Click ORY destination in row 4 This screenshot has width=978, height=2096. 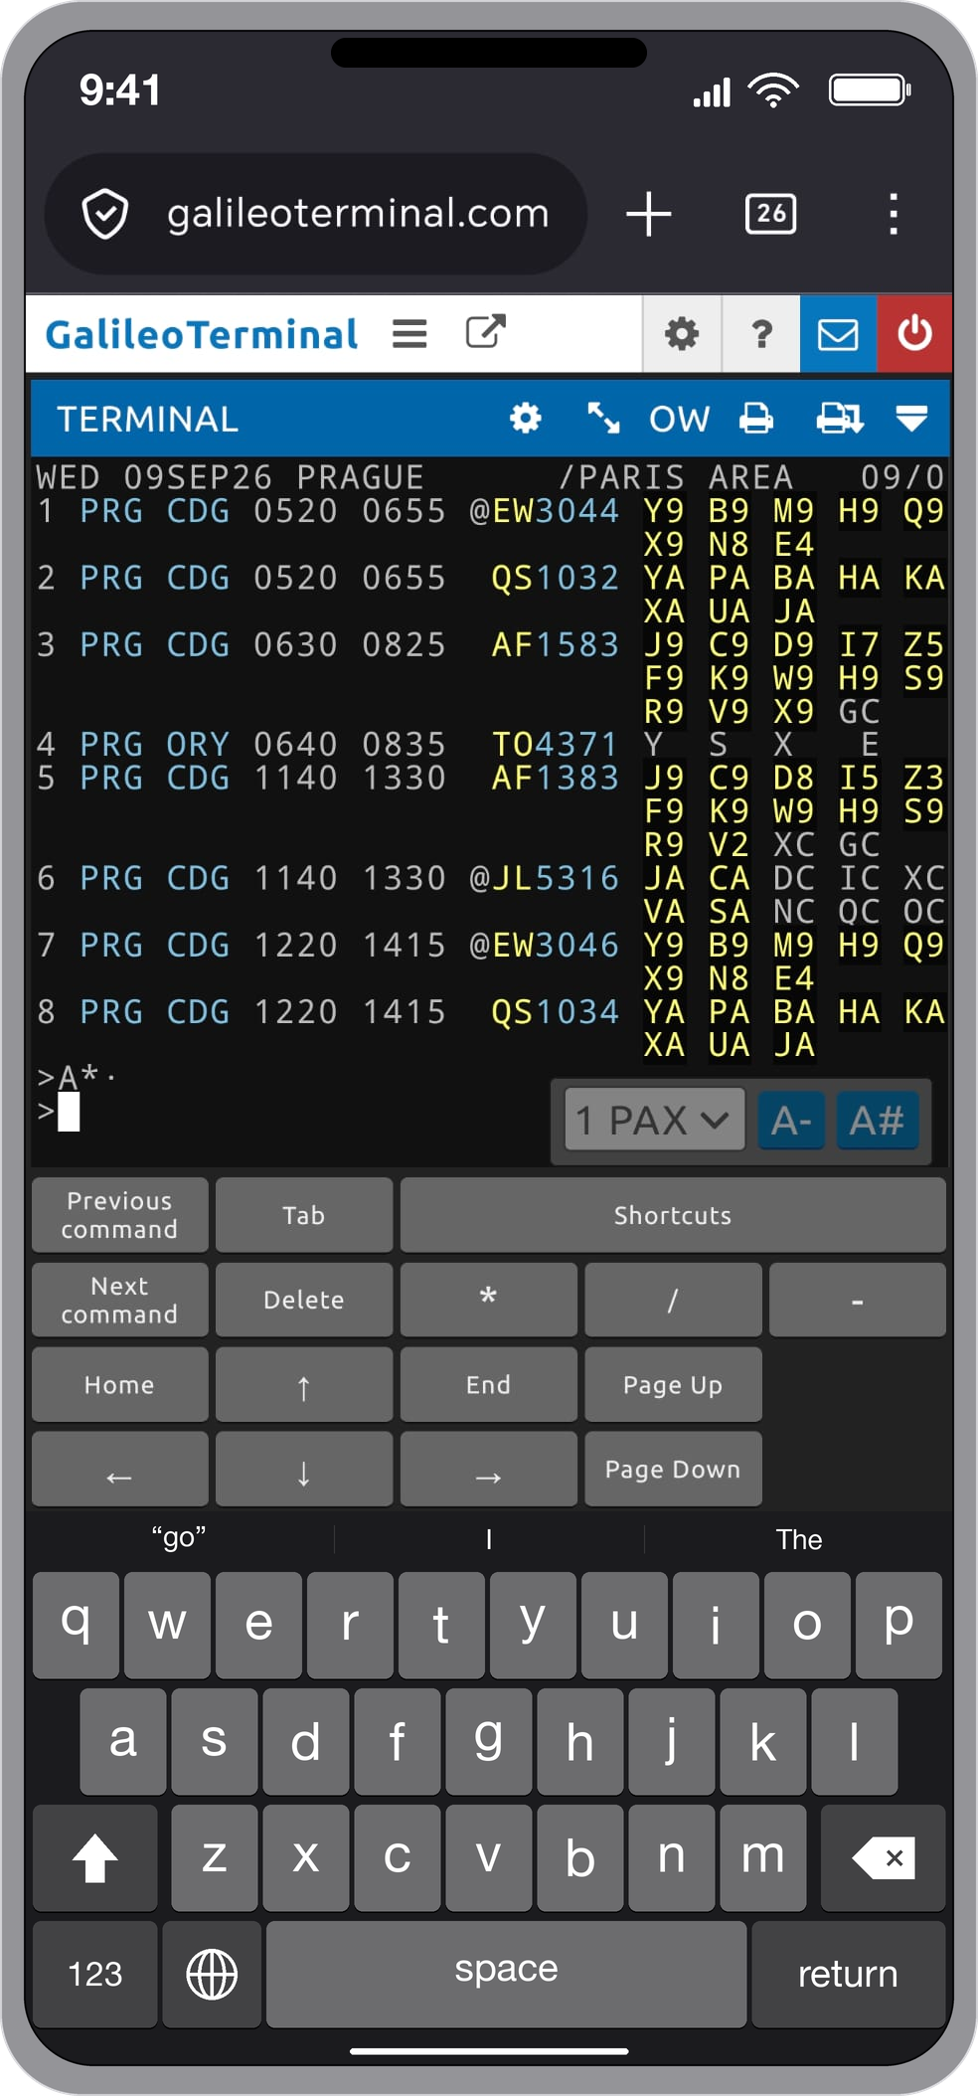[x=198, y=744]
